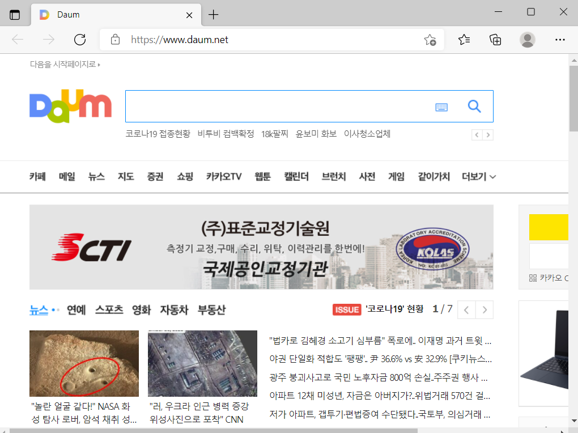Open headline about 광주 붕괴사고 국민 노후자금
The width and height of the screenshot is (578, 433).
[x=379, y=377]
